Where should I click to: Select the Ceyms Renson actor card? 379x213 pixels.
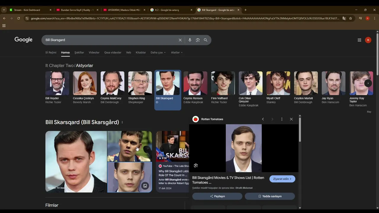[195, 88]
